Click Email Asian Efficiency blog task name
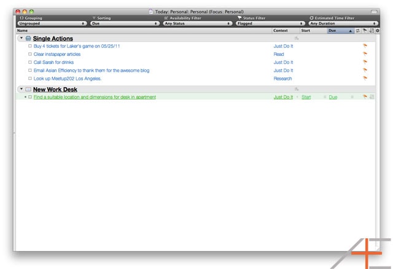Image resolution: width=393 pixels, height=269 pixels. [x=91, y=71]
